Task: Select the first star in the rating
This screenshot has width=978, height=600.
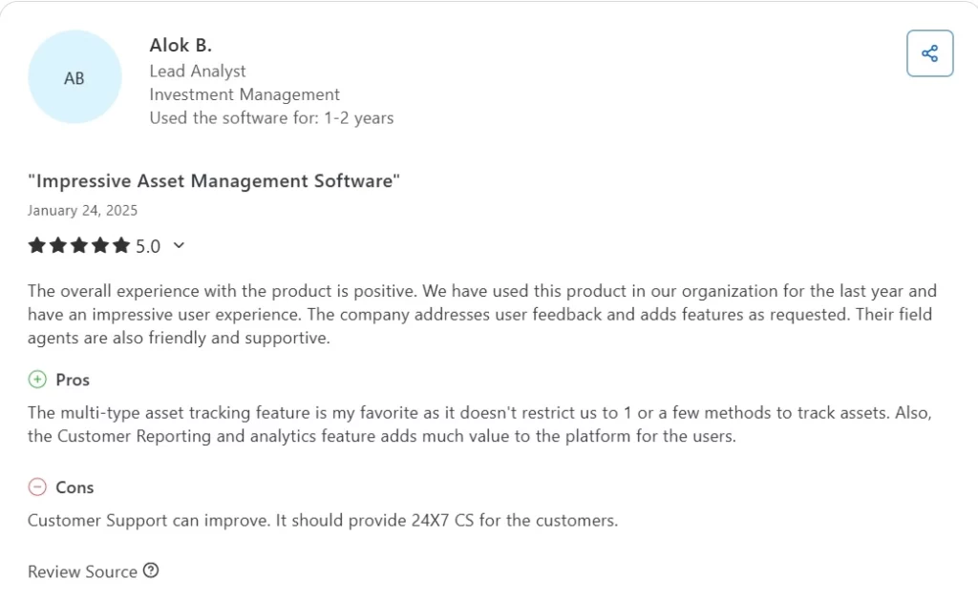Action: (37, 246)
